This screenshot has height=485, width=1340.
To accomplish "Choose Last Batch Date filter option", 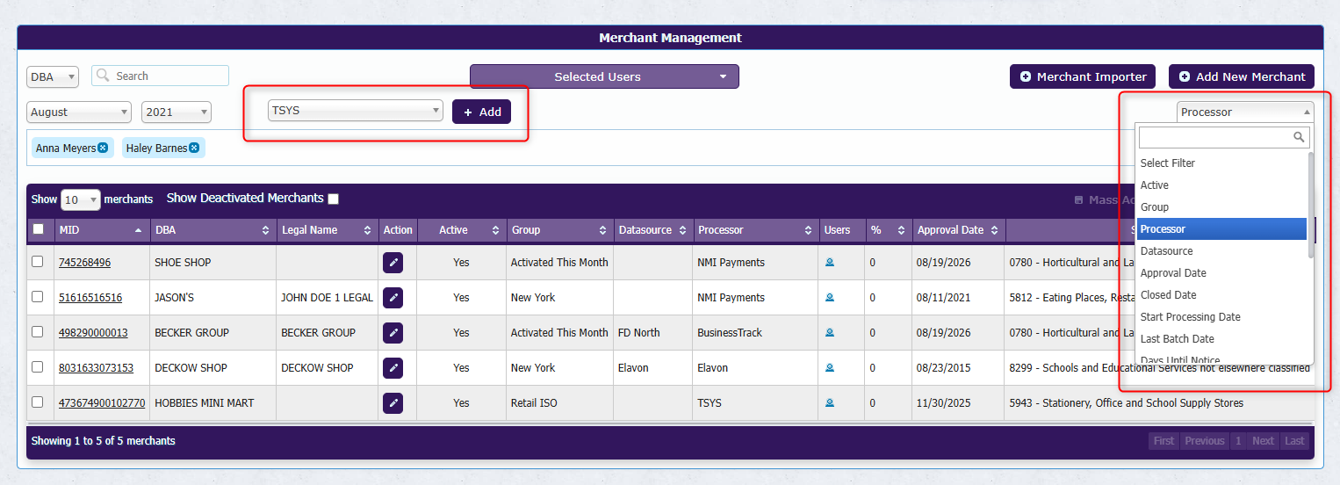I will (1221, 339).
